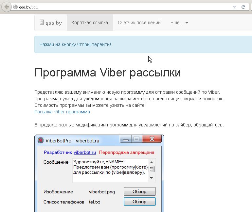Open the Короткая ссылка tab
Screen dimensions: 252x212
point(90,23)
